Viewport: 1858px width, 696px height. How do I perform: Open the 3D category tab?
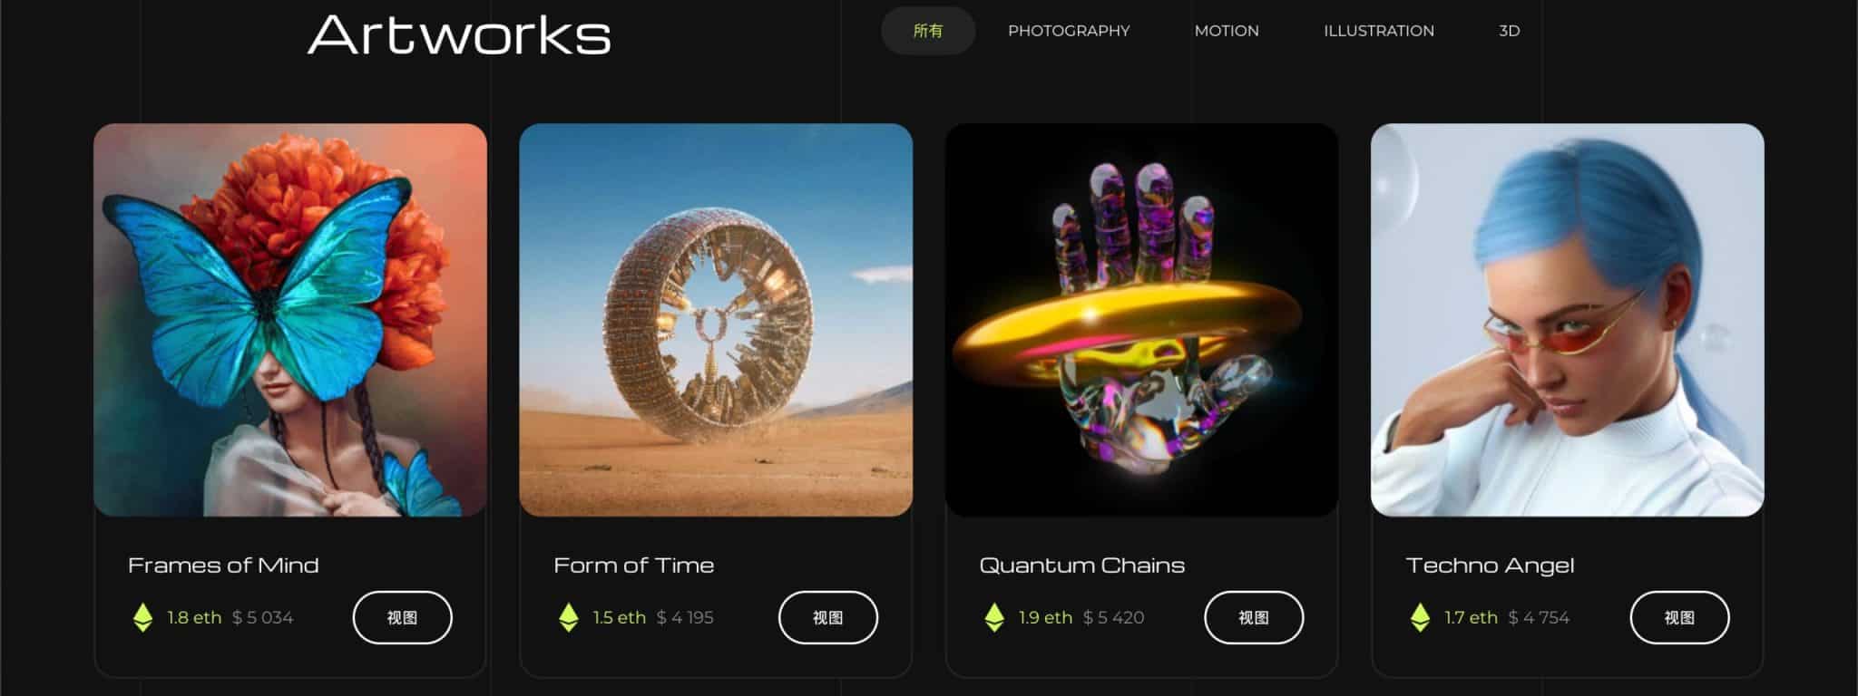[1510, 31]
